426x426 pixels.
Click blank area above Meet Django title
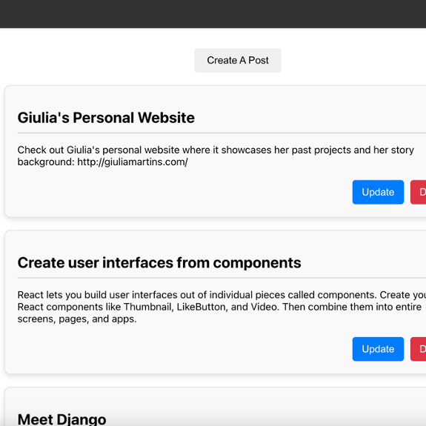215,399
